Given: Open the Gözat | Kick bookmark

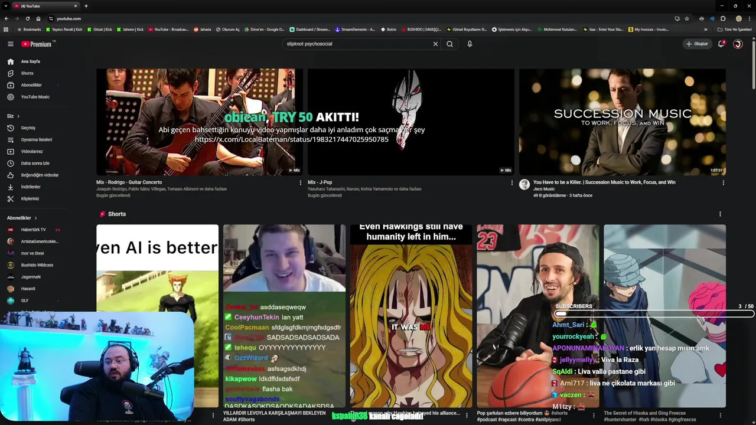Looking at the screenshot, I should coord(99,29).
